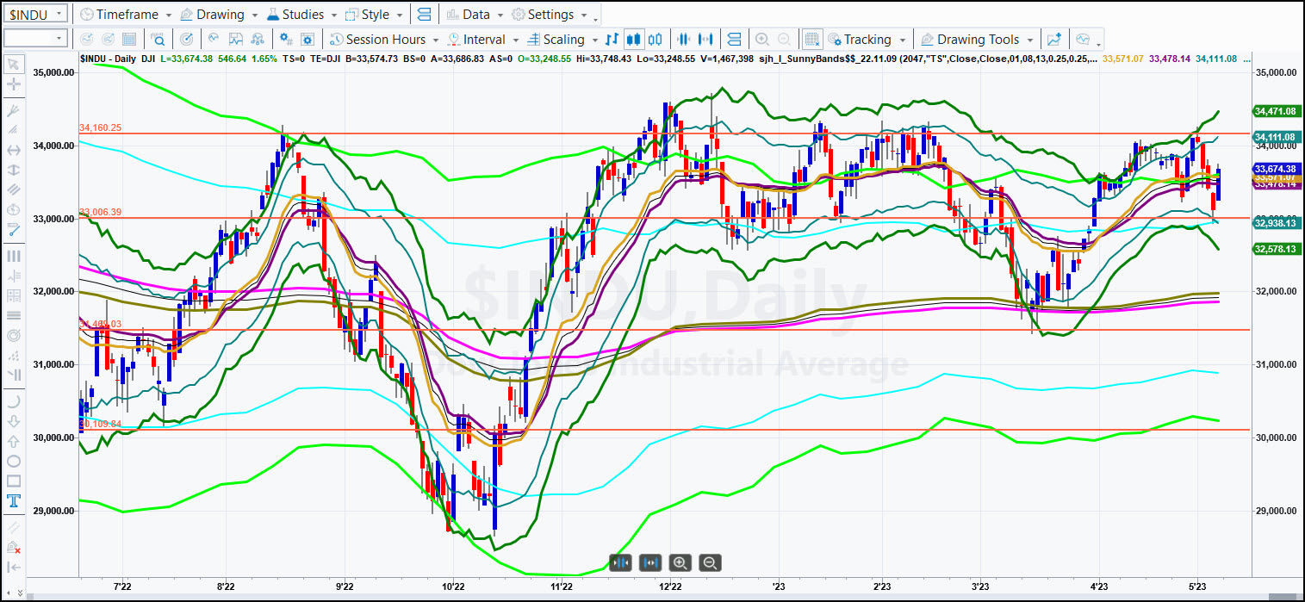This screenshot has width=1305, height=602.
Task: Click increase bar spacing icon in toolbar
Action: 706,39
